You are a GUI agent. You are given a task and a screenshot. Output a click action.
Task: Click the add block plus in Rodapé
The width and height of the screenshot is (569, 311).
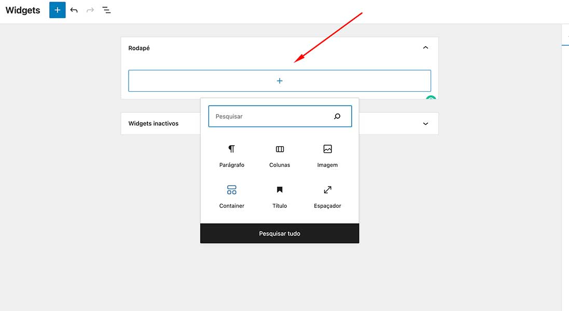point(280,81)
